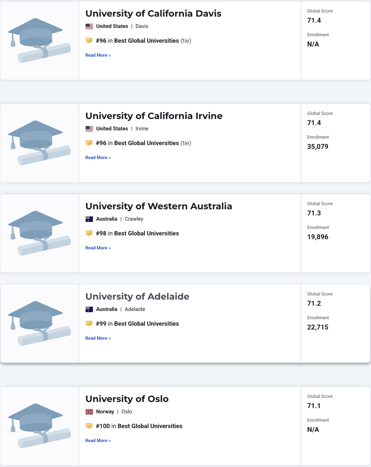
Task: Click the #99 ranking badge icon
Action: click(x=89, y=323)
